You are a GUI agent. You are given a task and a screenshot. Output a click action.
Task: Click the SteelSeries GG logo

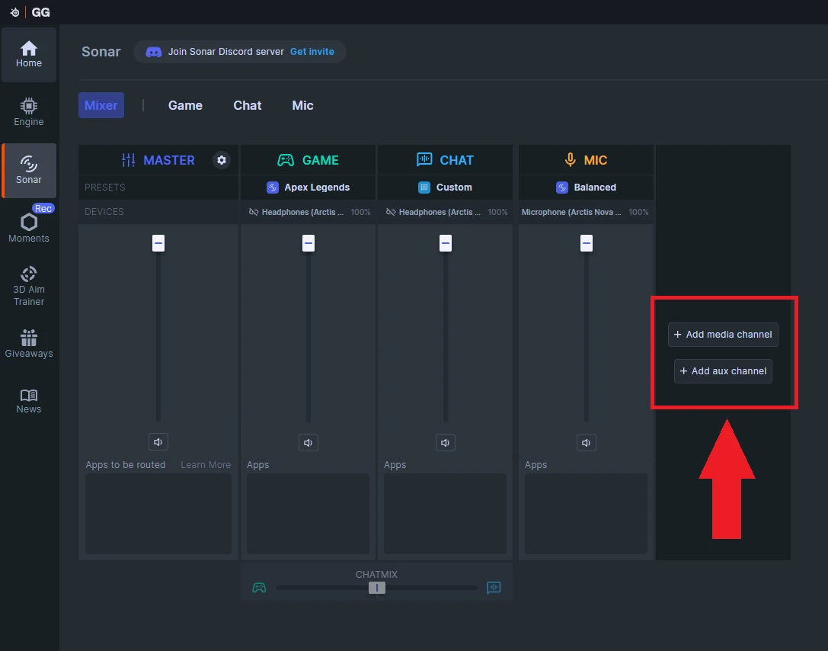coord(30,12)
